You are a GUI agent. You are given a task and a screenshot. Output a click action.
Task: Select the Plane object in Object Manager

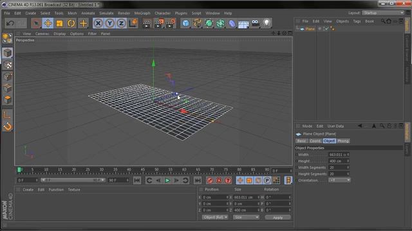310,29
